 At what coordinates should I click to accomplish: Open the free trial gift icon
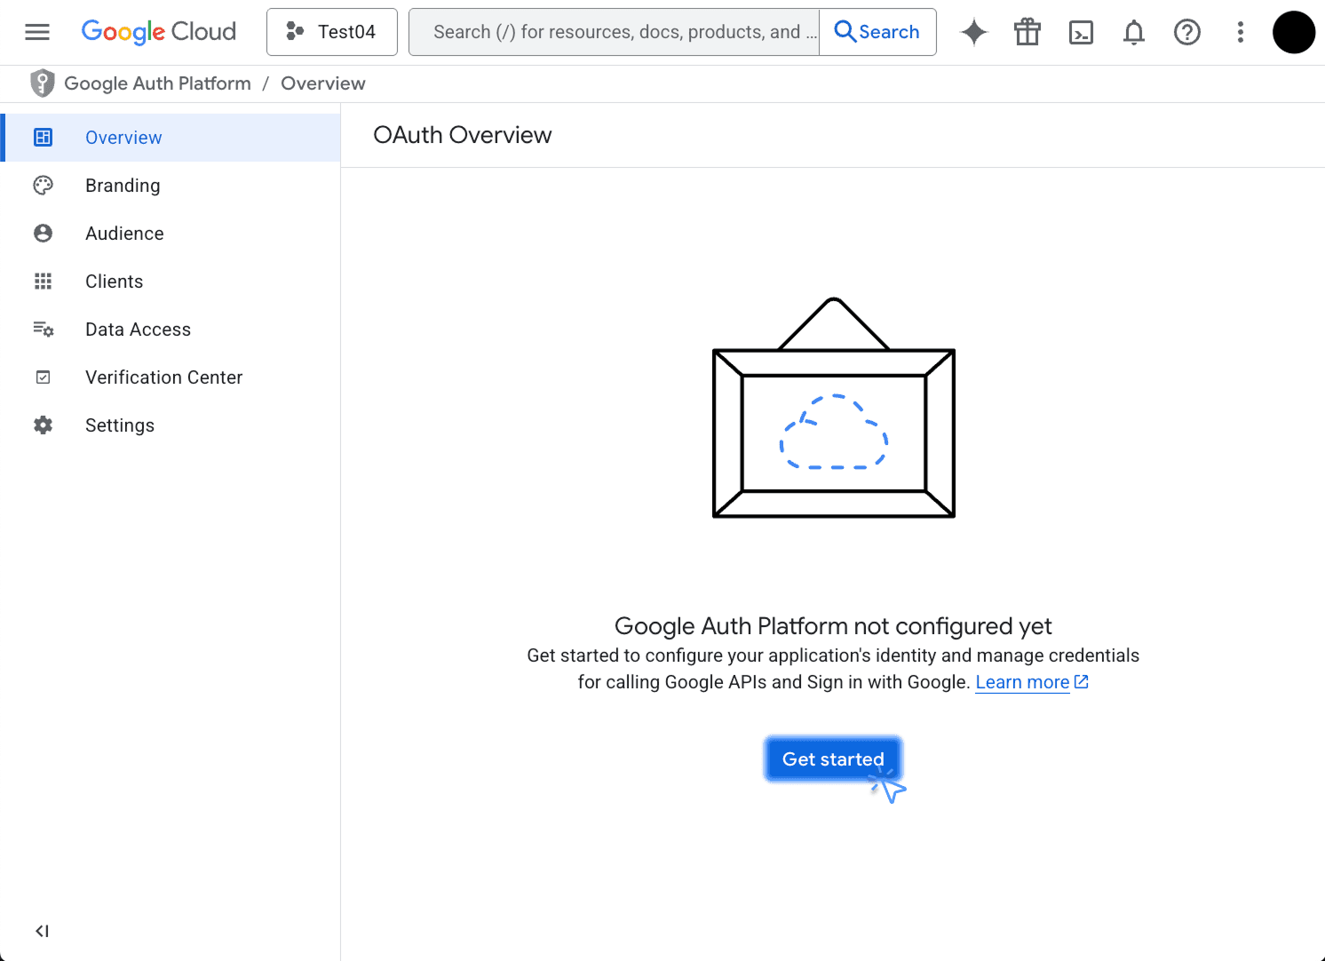1027,32
